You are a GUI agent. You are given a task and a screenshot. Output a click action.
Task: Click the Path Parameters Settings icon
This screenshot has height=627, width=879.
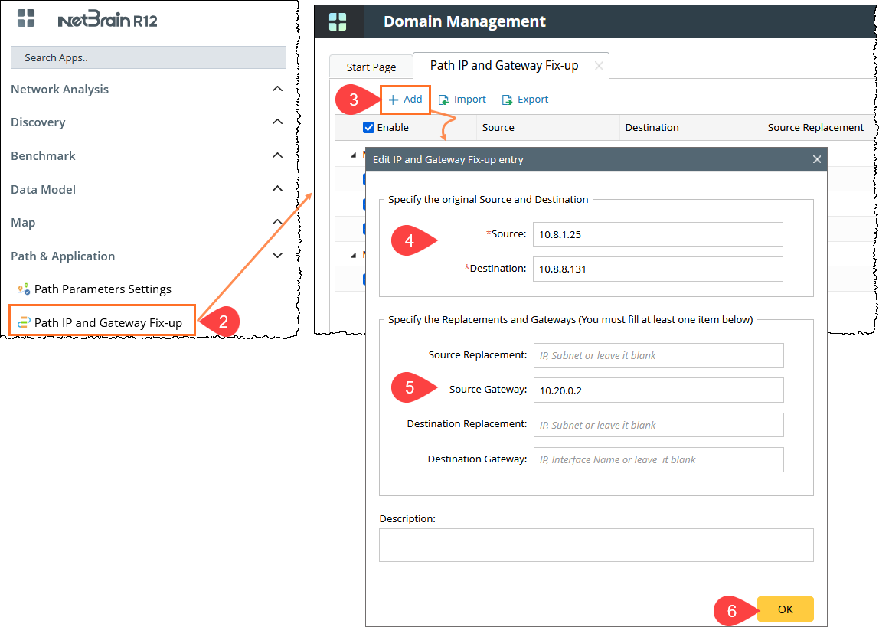24,289
